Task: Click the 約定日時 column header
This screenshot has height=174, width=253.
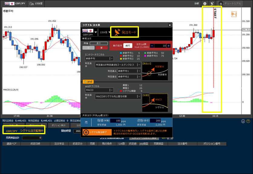Action: coord(35,144)
